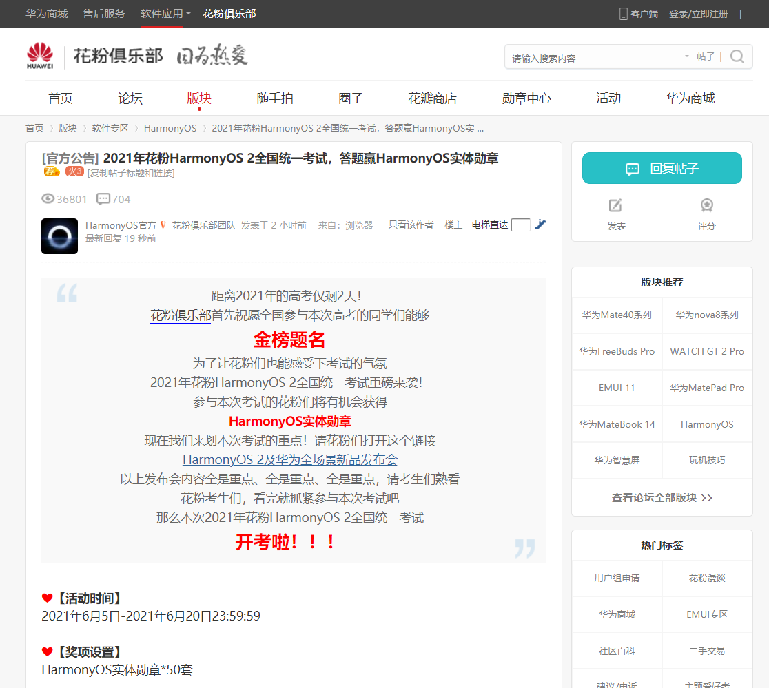This screenshot has width=769, height=688.
Task: Open 花瓣商店 navigation tab
Action: point(433,98)
